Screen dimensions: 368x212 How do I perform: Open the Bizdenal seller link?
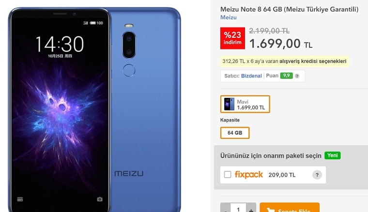pyautogui.click(x=251, y=76)
